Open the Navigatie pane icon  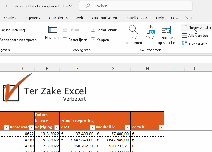pos(53,30)
